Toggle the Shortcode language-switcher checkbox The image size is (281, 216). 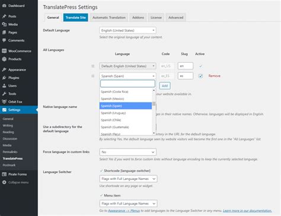pyautogui.click(x=101, y=170)
